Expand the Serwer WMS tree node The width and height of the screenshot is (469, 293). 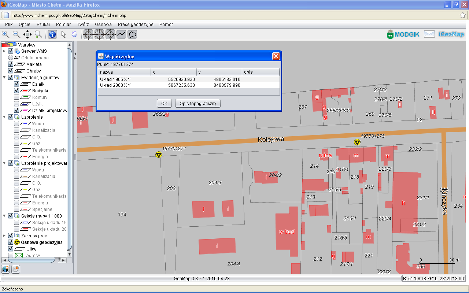click(x=4, y=51)
